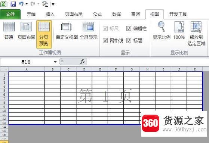Open 显示比例 zoom dialog
The width and height of the screenshot is (209, 143).
(162, 31)
